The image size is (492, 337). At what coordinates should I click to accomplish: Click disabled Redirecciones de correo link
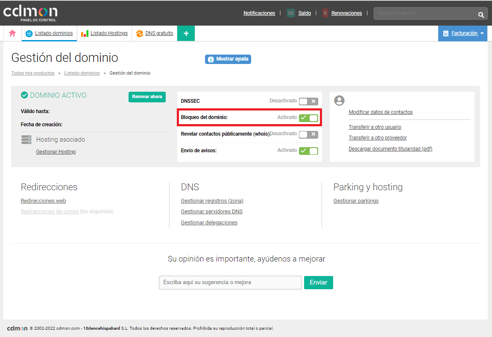point(50,211)
